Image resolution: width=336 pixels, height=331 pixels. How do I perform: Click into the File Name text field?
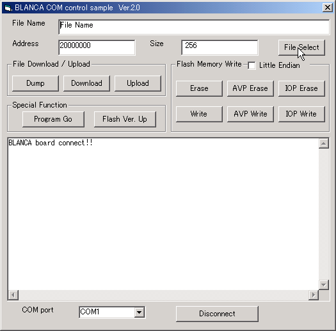coord(194,27)
